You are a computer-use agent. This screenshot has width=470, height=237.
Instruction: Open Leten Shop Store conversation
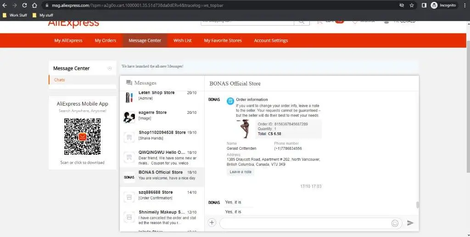(x=162, y=97)
